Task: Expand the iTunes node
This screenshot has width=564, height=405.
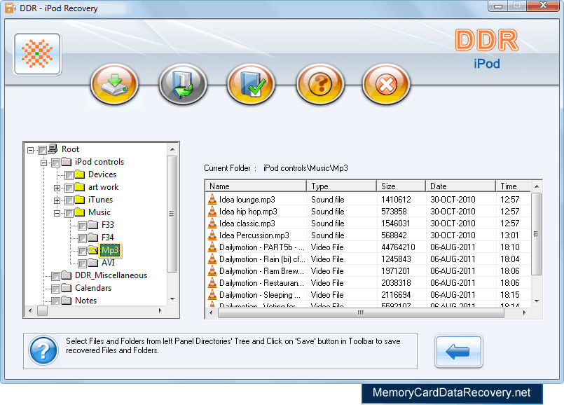Action: coord(57,200)
